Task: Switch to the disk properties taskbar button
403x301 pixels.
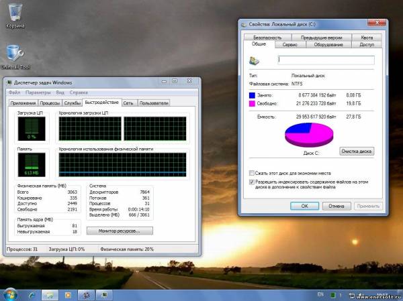Action: (86, 296)
